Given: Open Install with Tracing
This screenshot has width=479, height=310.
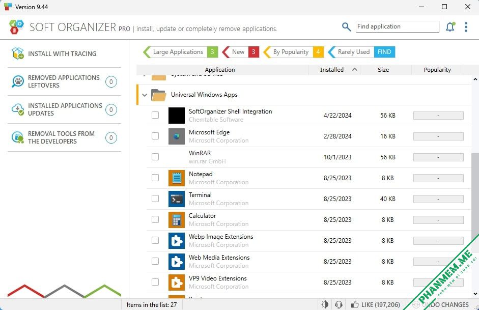Looking at the screenshot, I should click(64, 54).
